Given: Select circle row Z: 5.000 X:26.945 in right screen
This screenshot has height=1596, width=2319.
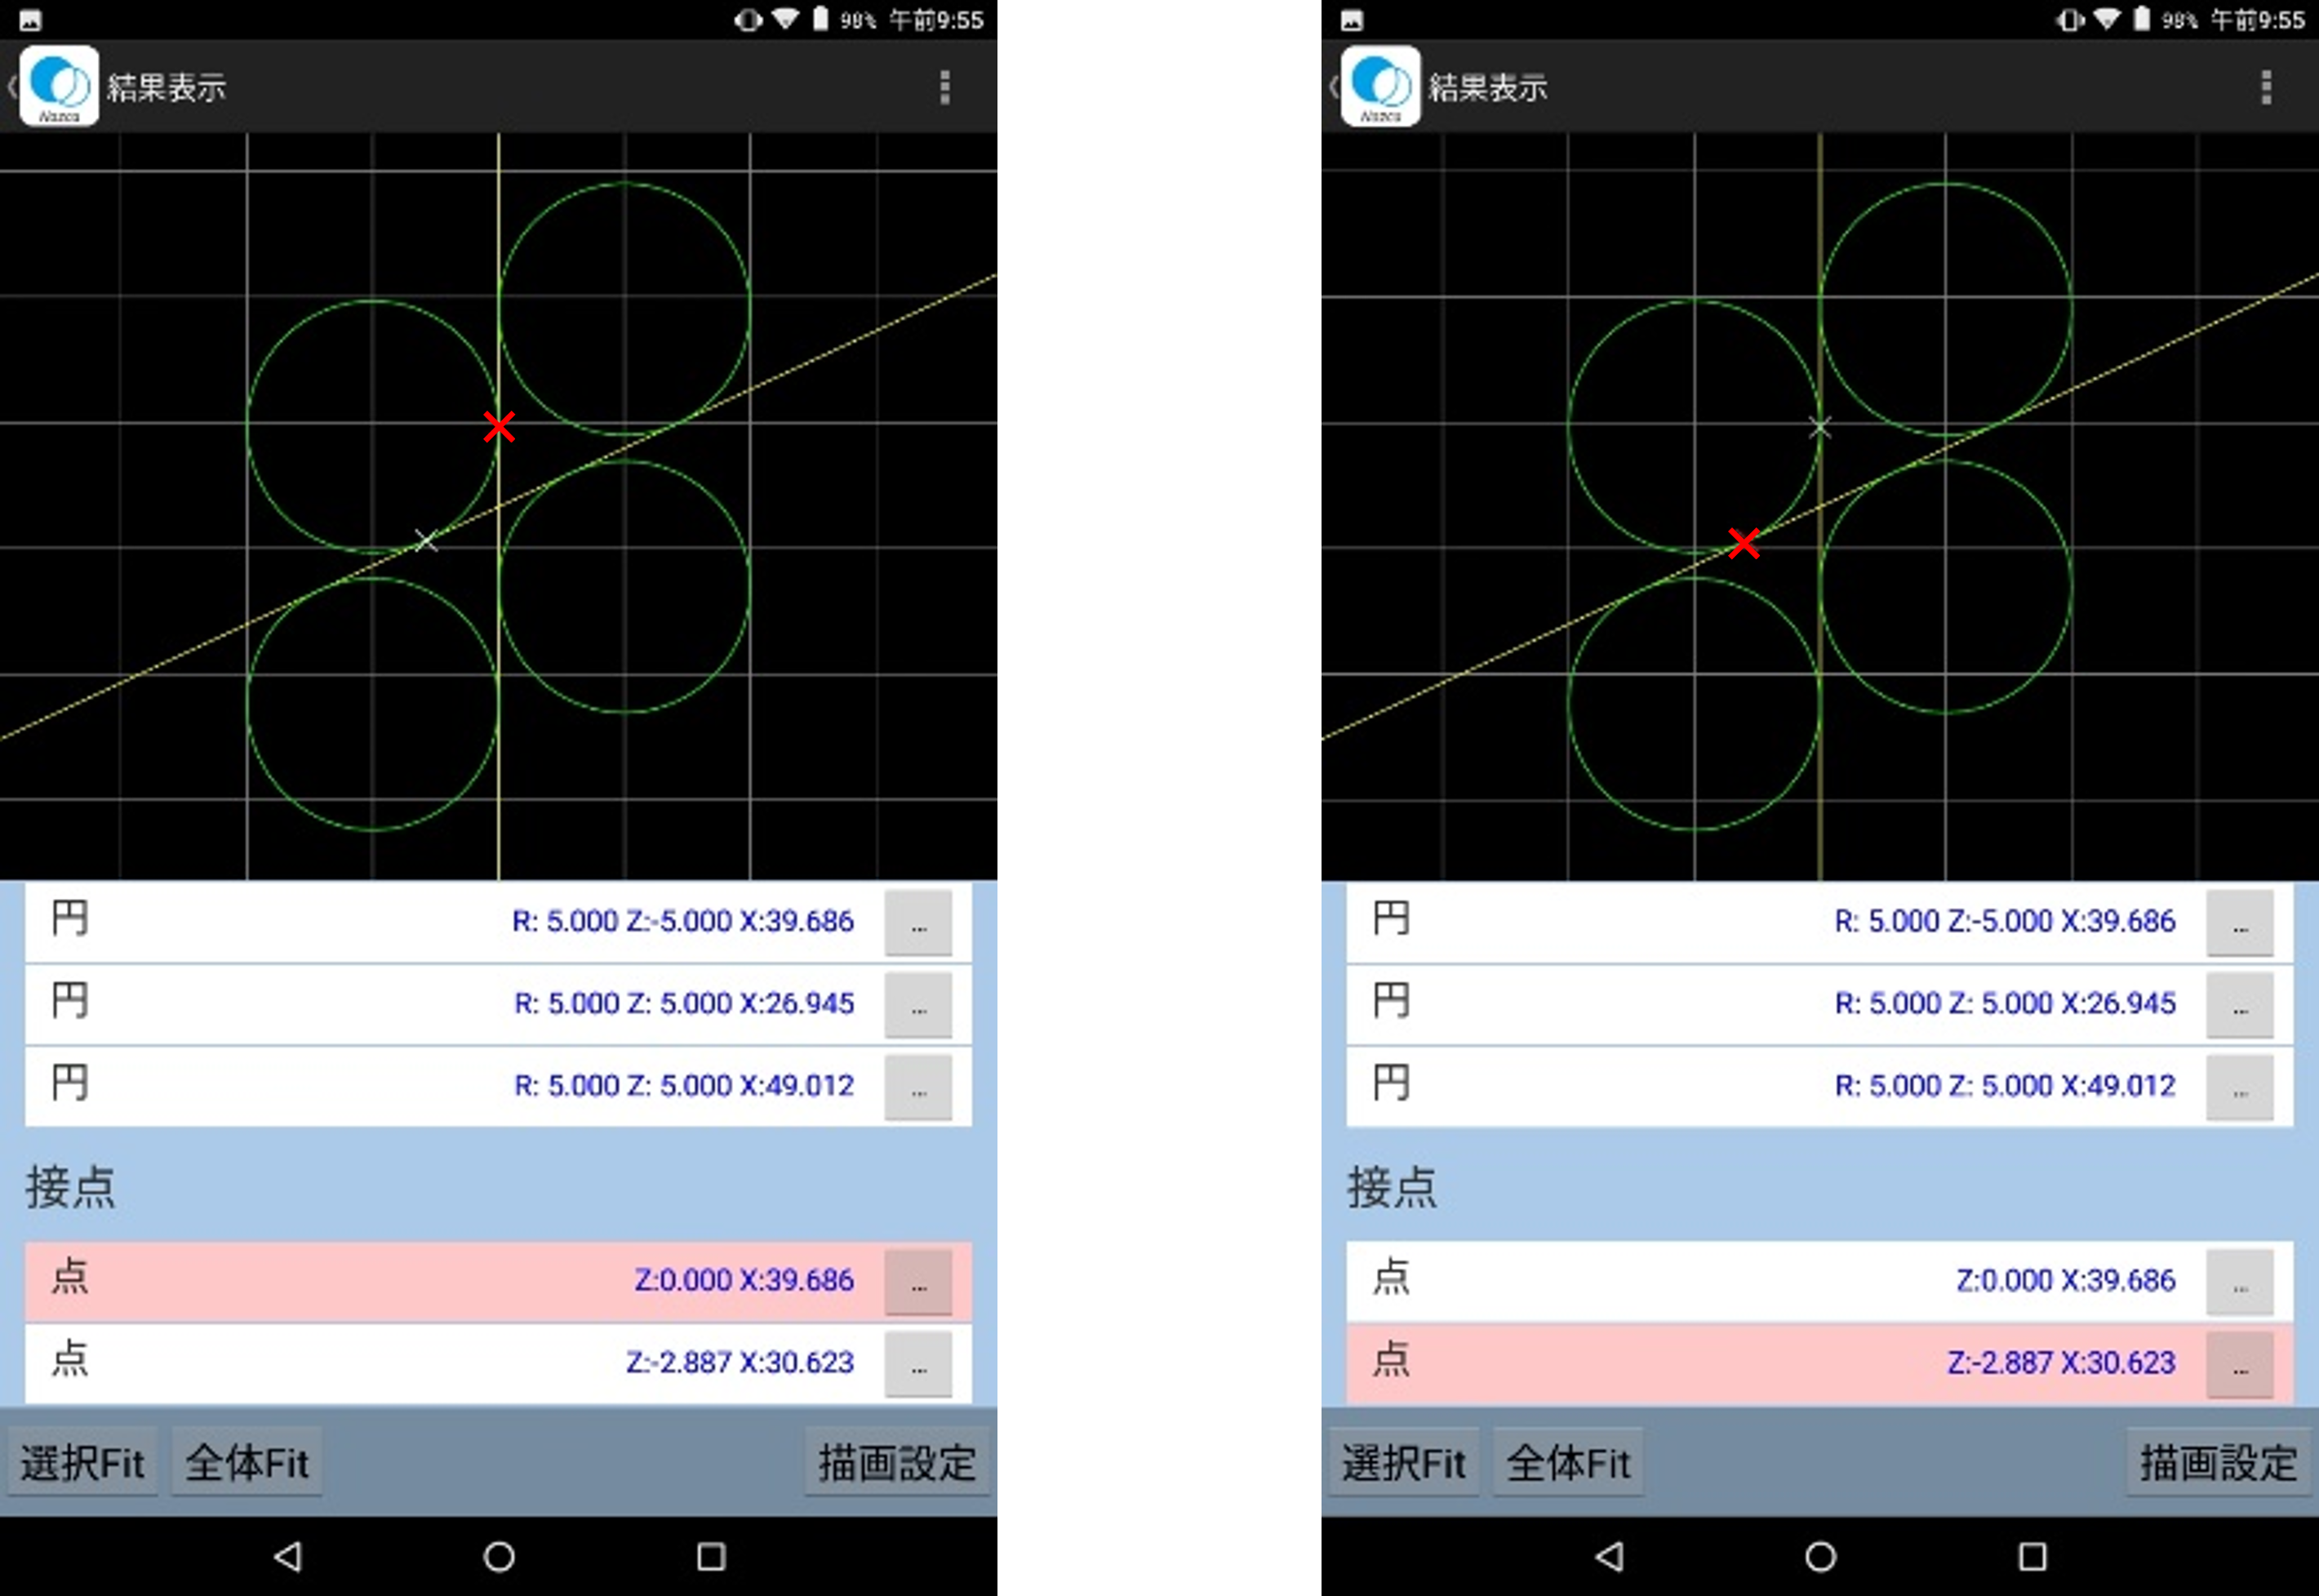Looking at the screenshot, I should coord(1819,1004).
